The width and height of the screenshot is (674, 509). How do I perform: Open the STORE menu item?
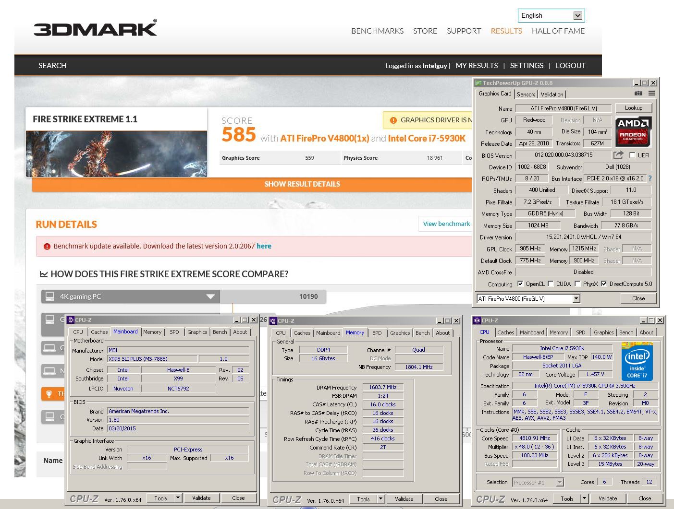click(425, 31)
